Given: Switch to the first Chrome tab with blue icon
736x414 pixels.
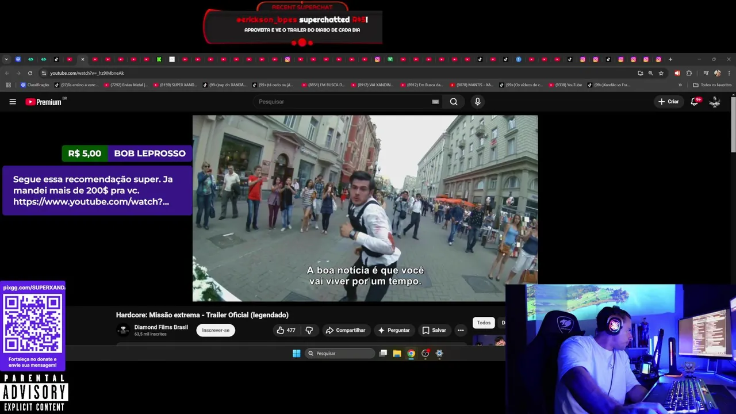Looking at the screenshot, I should coord(18,59).
